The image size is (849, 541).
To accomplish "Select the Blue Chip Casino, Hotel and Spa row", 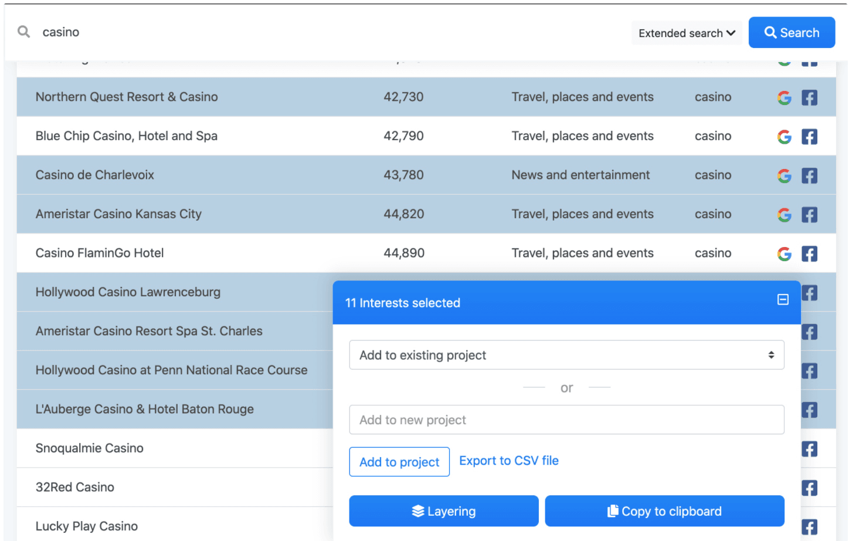I will pos(426,136).
